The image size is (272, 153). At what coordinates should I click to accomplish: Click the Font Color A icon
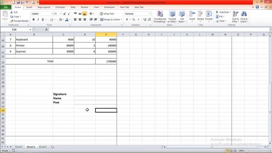click(67, 20)
